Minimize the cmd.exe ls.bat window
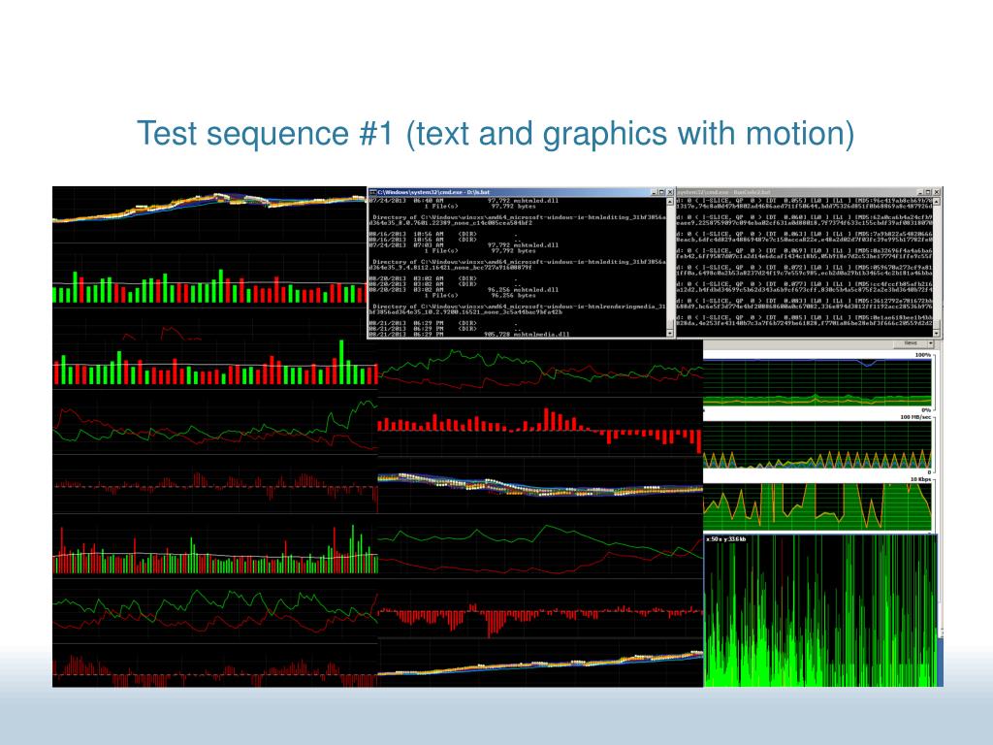Image resolution: width=993 pixels, height=745 pixels. (x=655, y=192)
